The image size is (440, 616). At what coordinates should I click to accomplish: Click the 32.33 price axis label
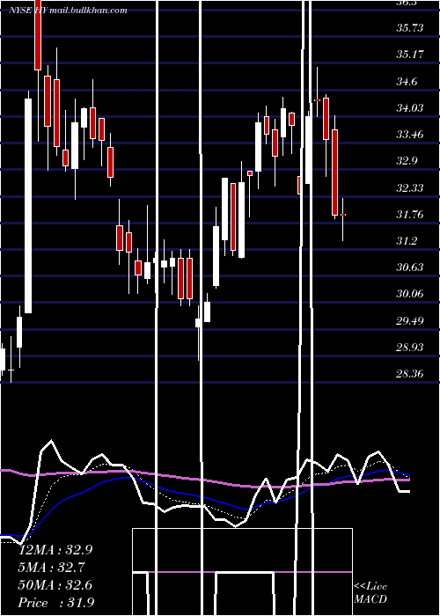pyautogui.click(x=410, y=187)
